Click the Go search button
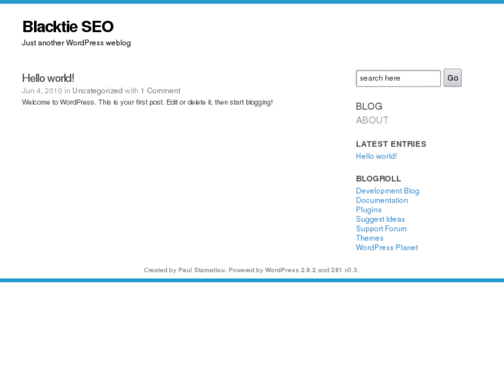This screenshot has height=378, width=504. pos(453,78)
